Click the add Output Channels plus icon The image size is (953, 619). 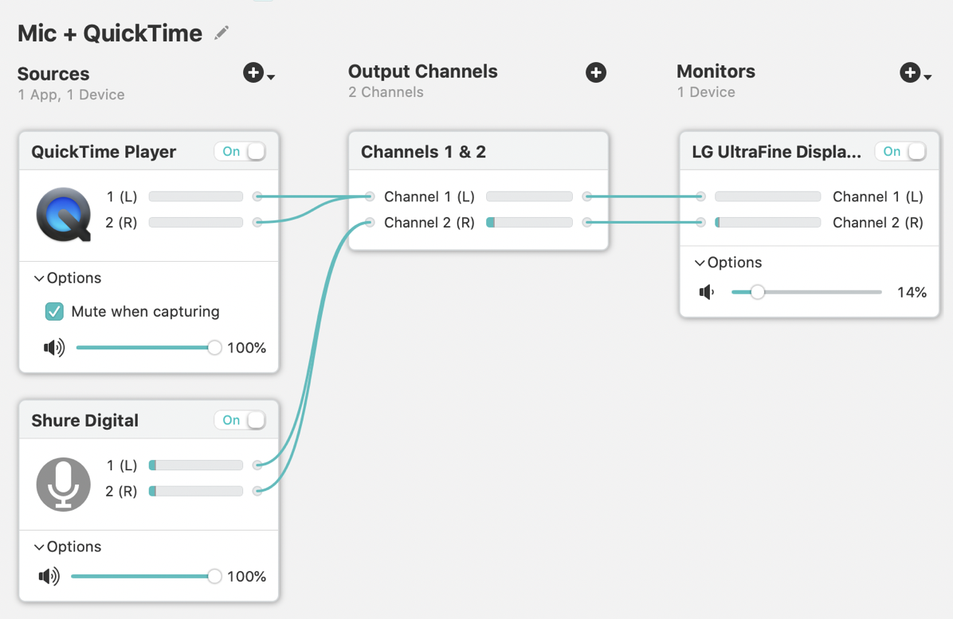click(x=596, y=72)
